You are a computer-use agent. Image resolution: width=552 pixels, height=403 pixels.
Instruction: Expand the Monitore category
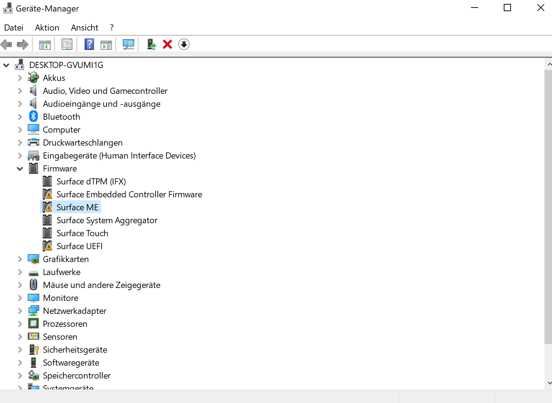tap(20, 298)
